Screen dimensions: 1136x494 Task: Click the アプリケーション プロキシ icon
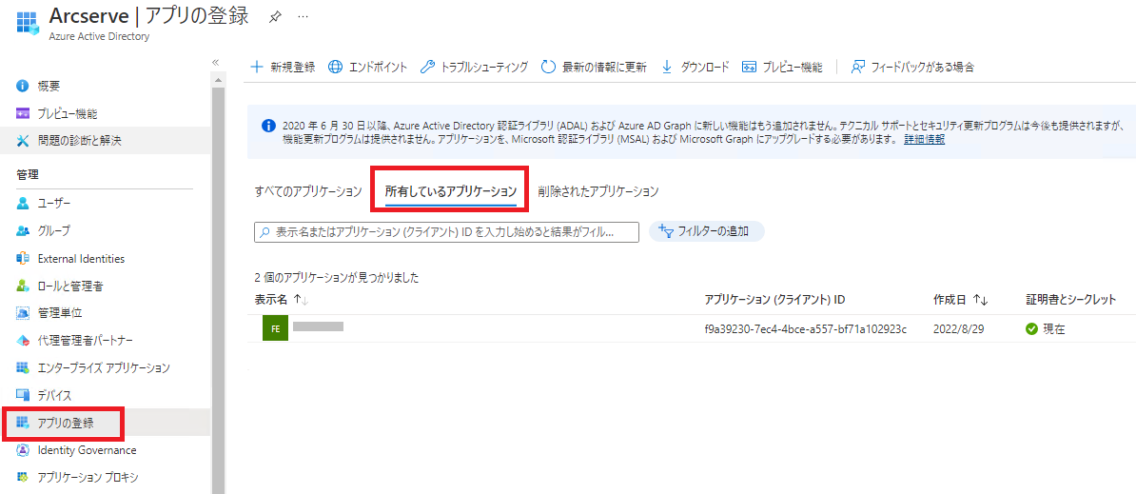pos(23,477)
